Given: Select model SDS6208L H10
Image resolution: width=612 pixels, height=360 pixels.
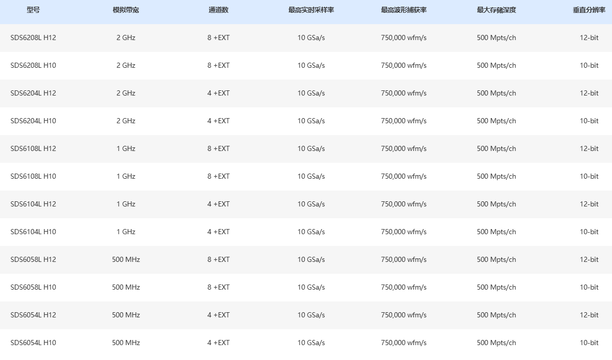Looking at the screenshot, I should (33, 65).
